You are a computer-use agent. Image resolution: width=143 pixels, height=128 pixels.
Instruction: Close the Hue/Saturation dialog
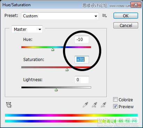click(136, 5)
